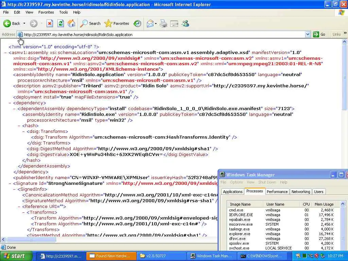
Task: Collapse the Reference URI XML node
Action: tap(19, 207)
